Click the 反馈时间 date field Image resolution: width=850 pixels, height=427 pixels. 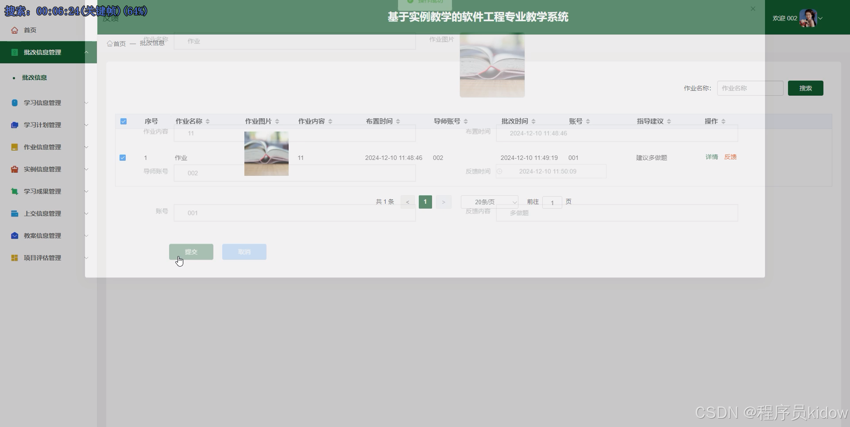click(551, 171)
